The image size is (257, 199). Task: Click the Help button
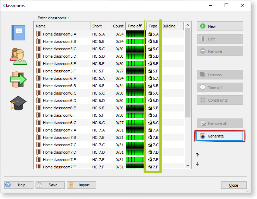[19, 185]
